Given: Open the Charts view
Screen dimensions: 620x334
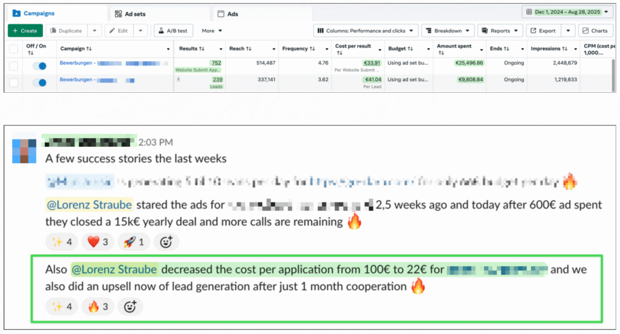Looking at the screenshot, I should coord(596,30).
